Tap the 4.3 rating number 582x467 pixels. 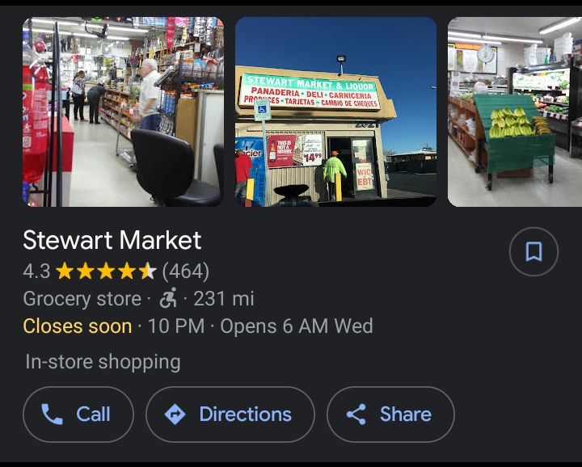point(36,271)
